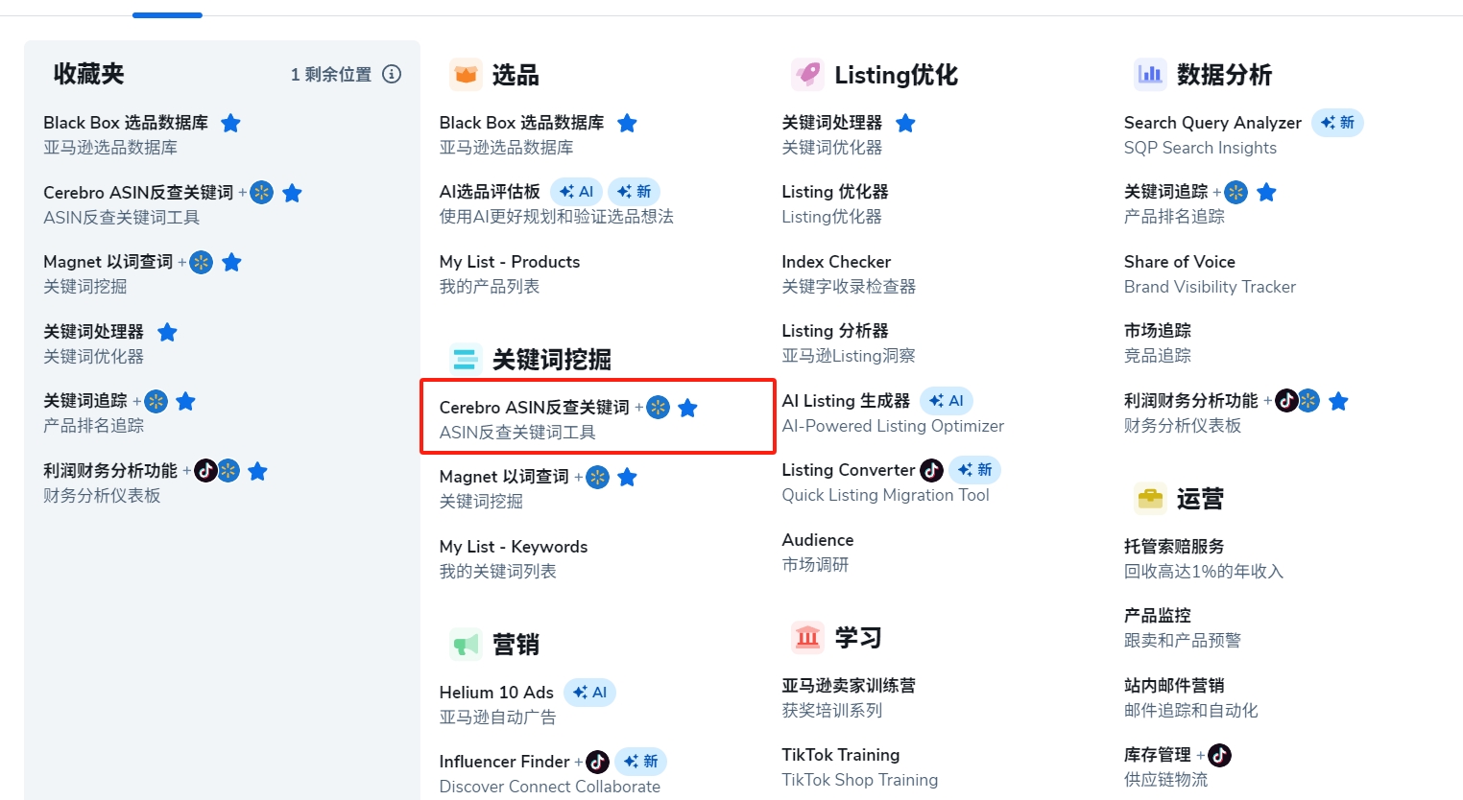Viewport: 1463px width, 800px height.
Task: Click TikTok badge beside Influencer Finder
Action: pos(597,762)
